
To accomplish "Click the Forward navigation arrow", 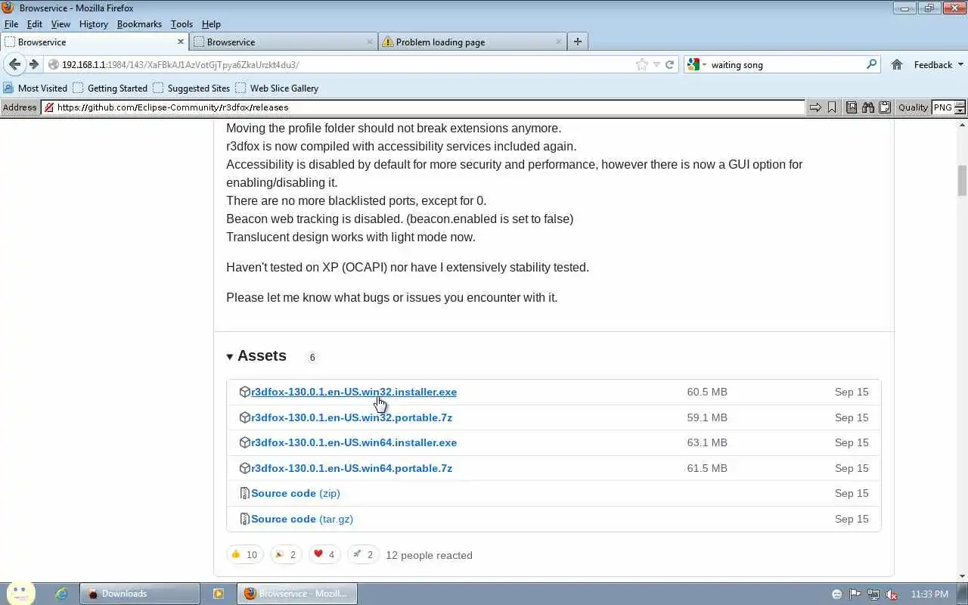I will click(x=33, y=64).
